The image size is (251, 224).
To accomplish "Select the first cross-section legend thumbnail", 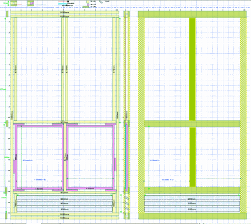I will [x=14, y=3].
